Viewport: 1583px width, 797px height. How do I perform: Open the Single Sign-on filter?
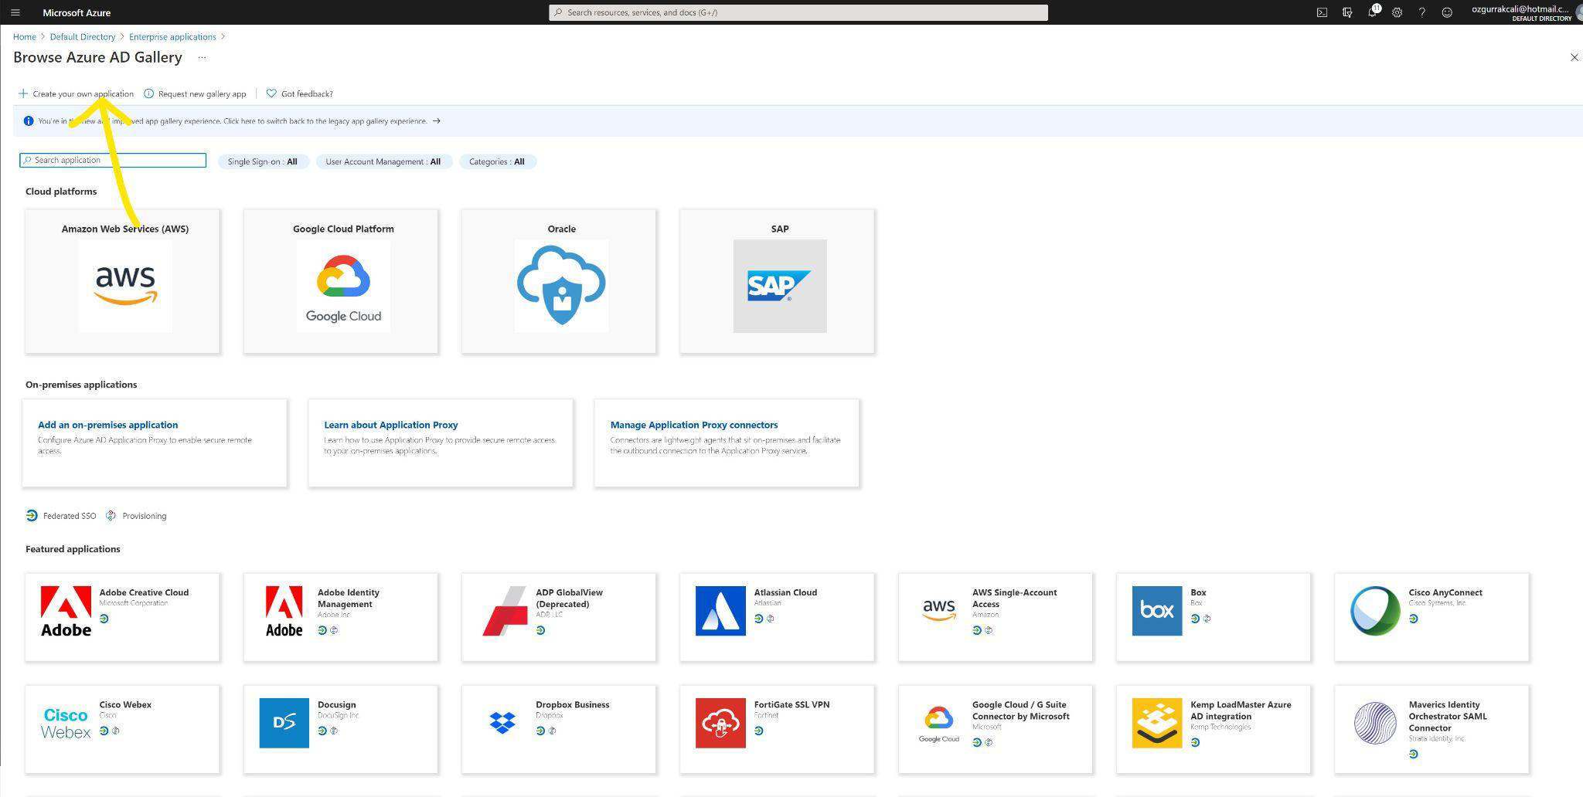click(x=263, y=161)
